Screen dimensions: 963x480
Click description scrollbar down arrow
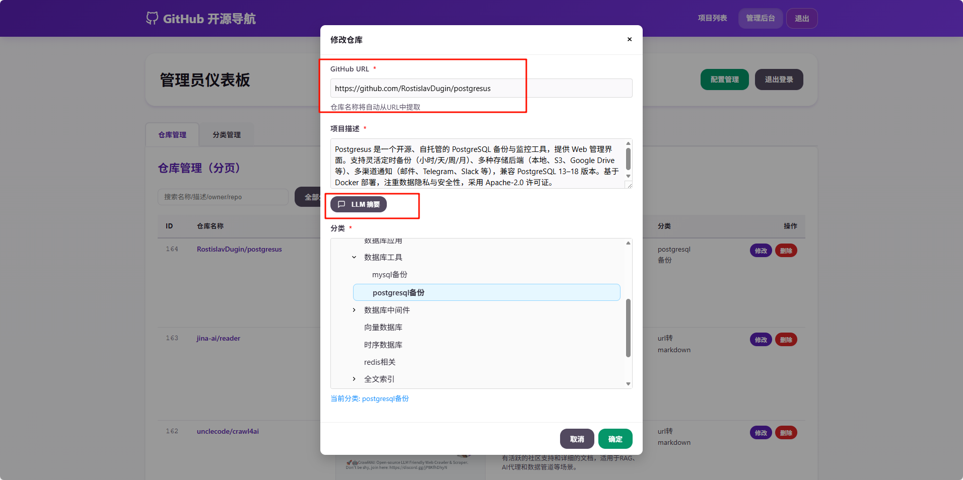point(628,176)
